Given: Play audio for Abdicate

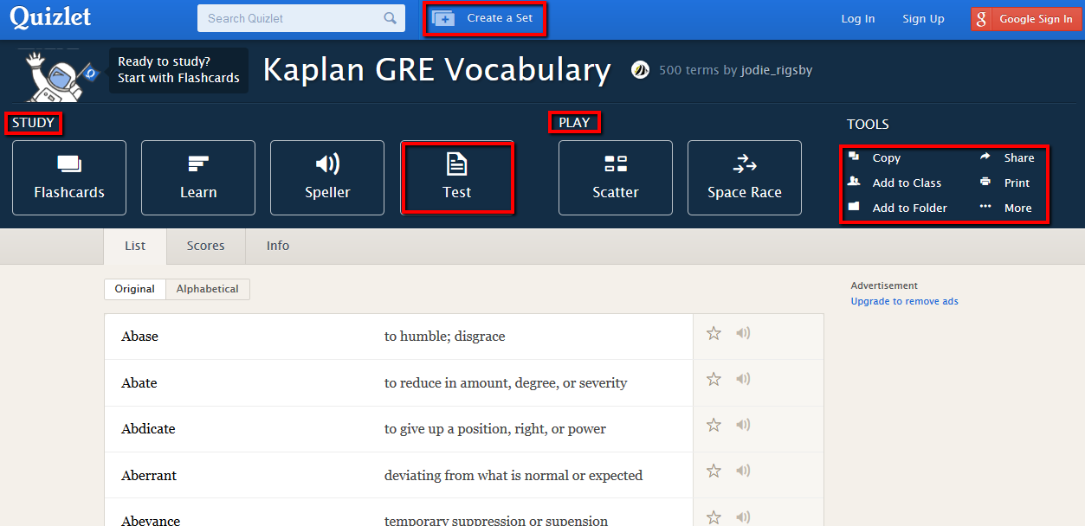Looking at the screenshot, I should point(743,425).
